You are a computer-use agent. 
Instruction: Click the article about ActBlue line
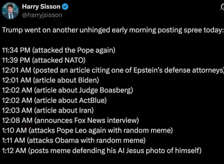[x=54, y=101]
